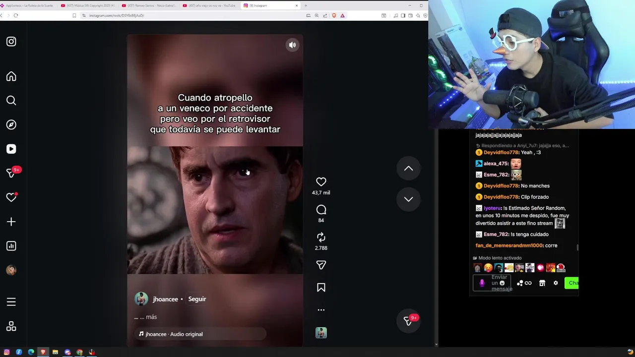Expand caption with 'más' link
The width and height of the screenshot is (635, 357).
pos(151,317)
